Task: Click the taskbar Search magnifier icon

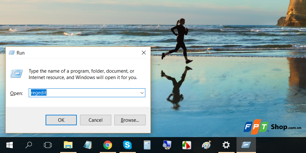Action: (29, 145)
